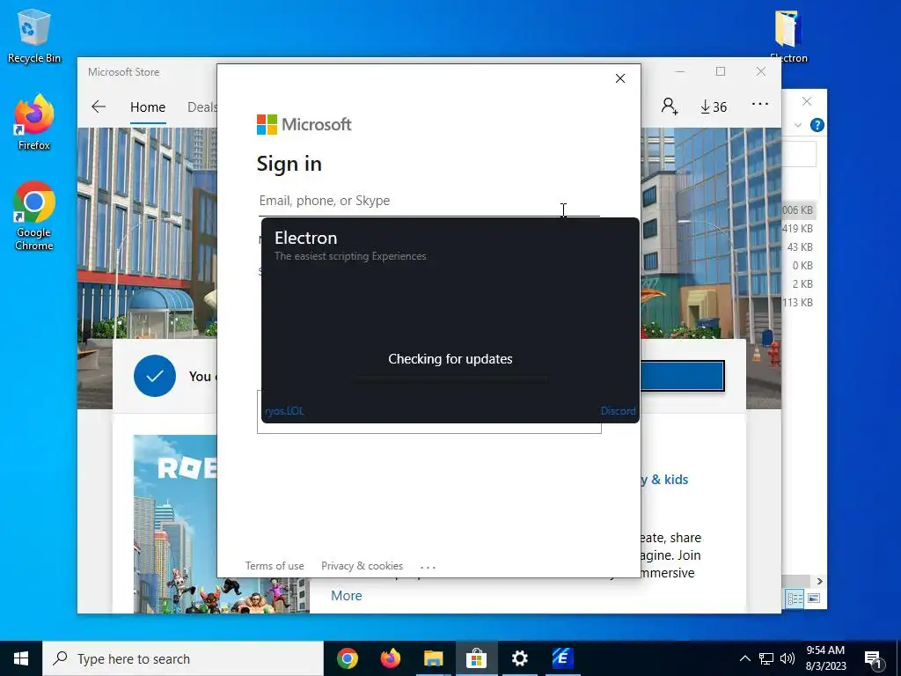Select the 43 KB file row

tap(799, 247)
